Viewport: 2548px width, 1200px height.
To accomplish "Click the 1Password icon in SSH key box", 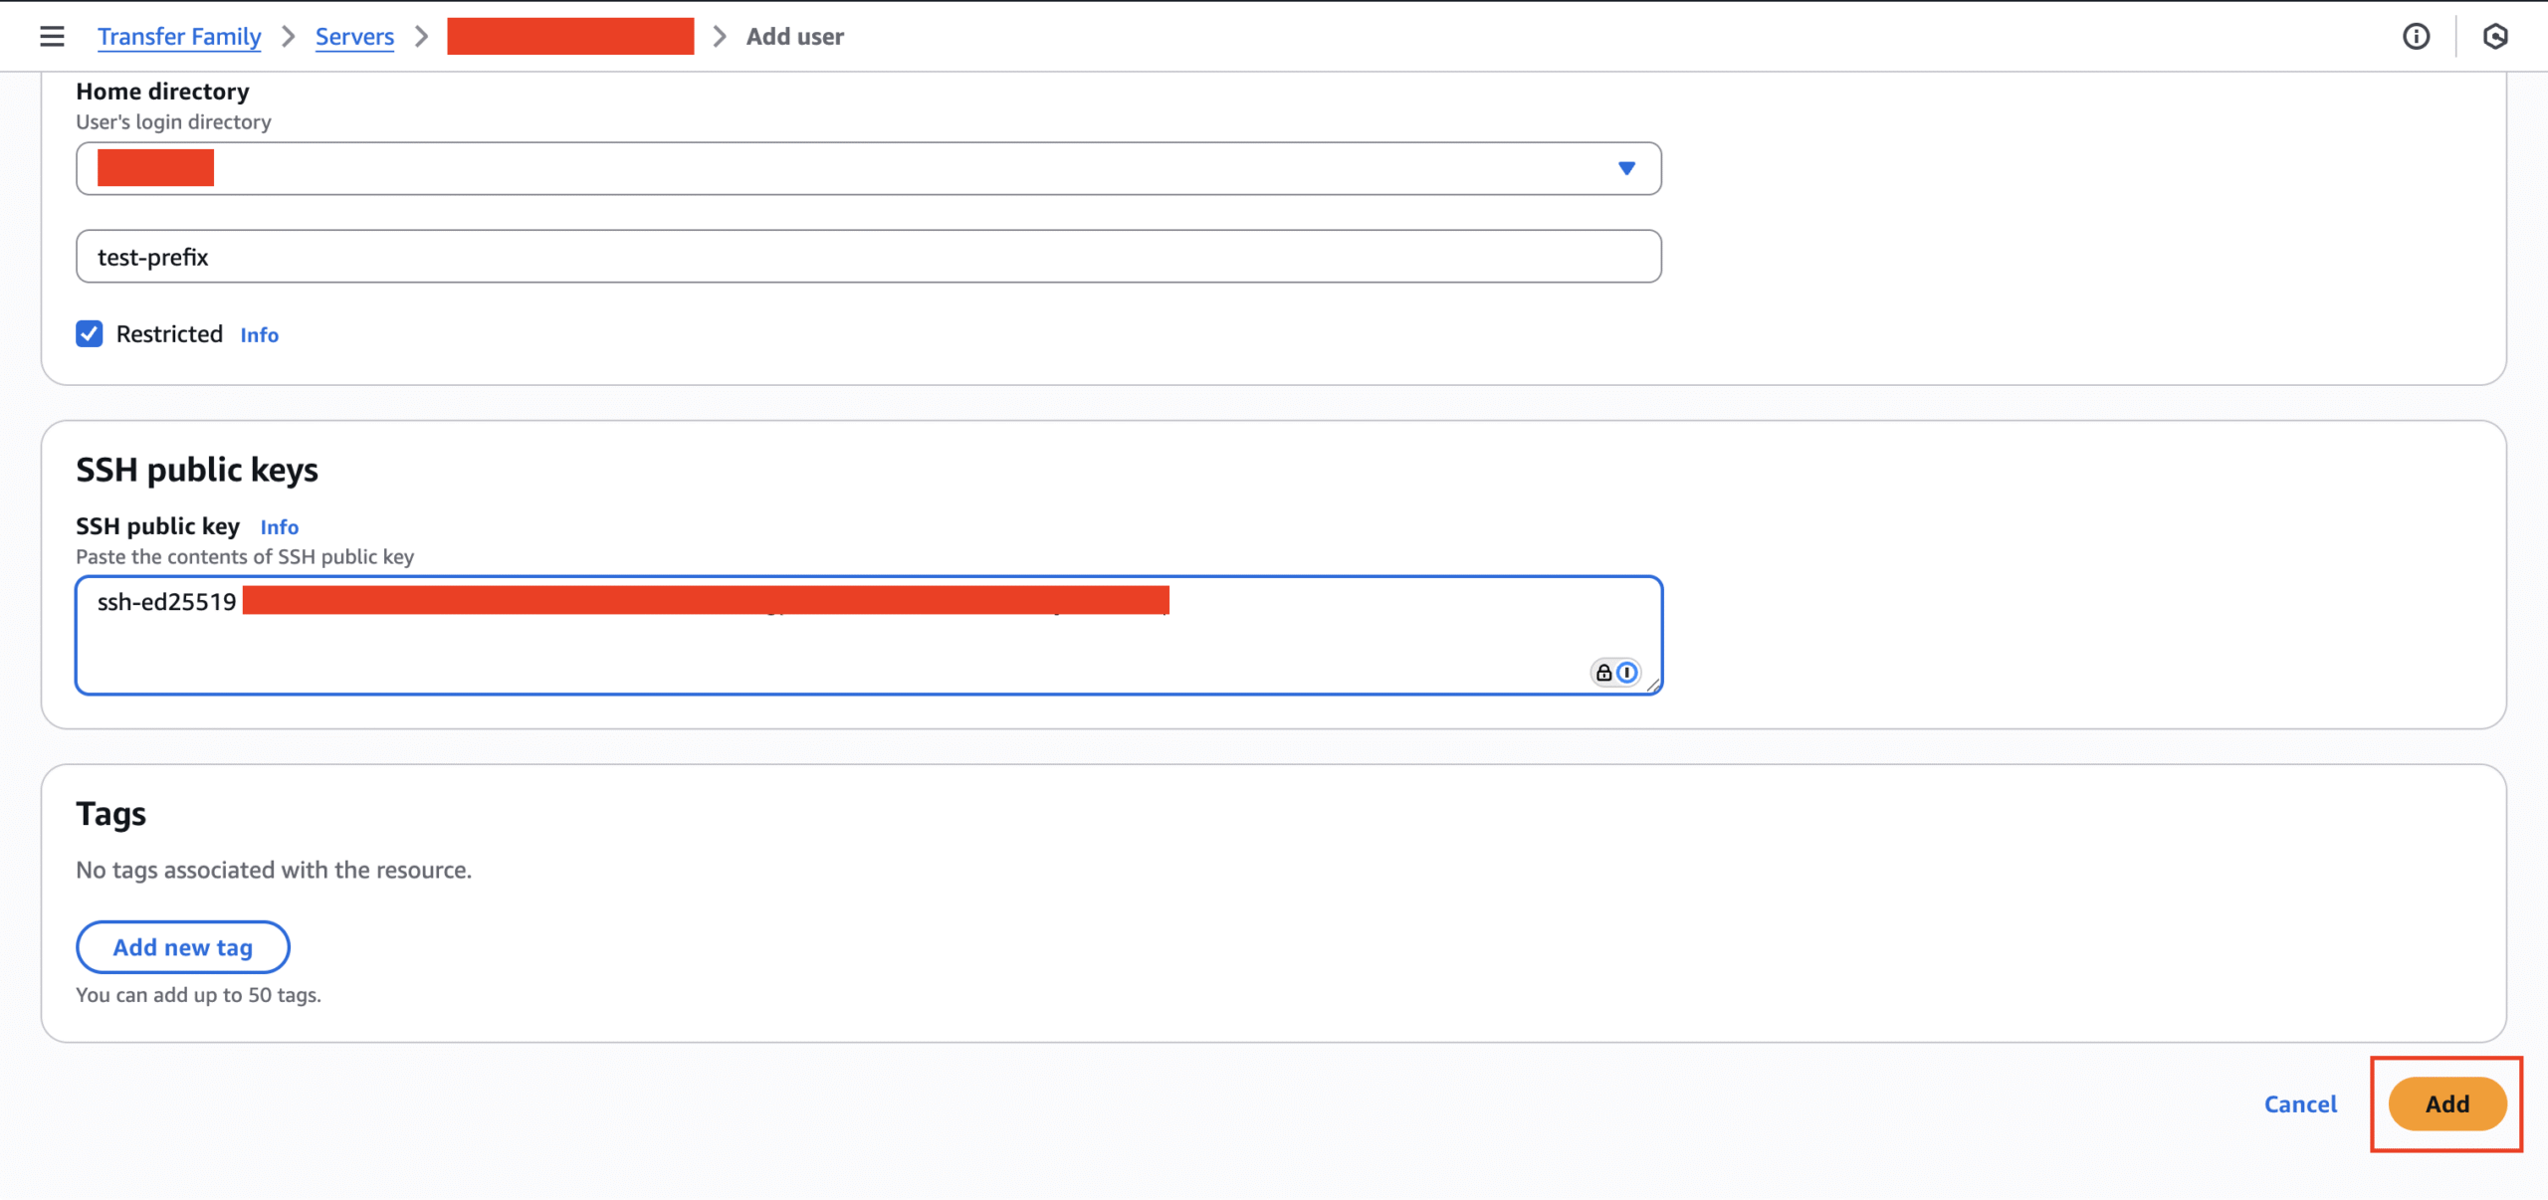I will (x=1627, y=673).
